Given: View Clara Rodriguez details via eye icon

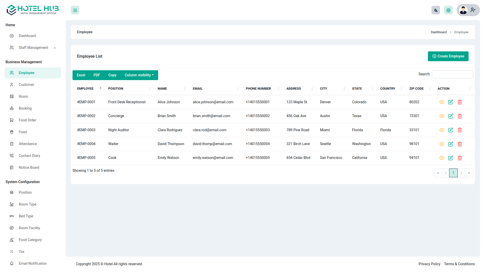Looking at the screenshot, I should tap(442, 130).
